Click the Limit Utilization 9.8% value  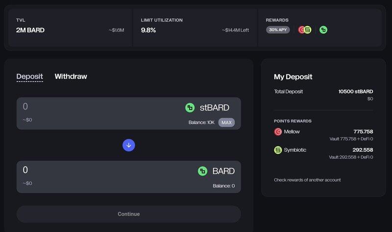point(148,30)
